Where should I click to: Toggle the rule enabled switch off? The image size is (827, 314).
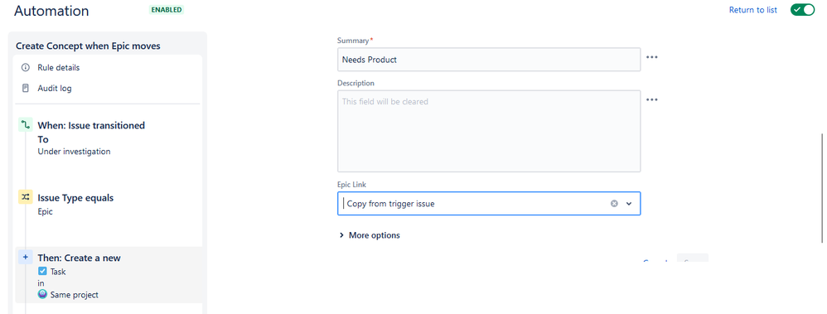coord(802,10)
